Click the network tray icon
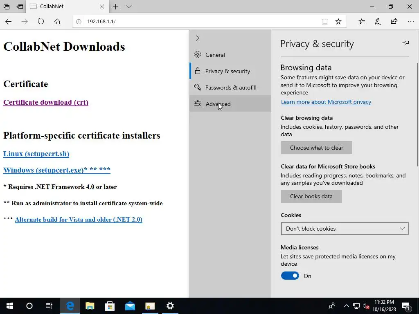The image size is (419, 314). click(x=356, y=306)
